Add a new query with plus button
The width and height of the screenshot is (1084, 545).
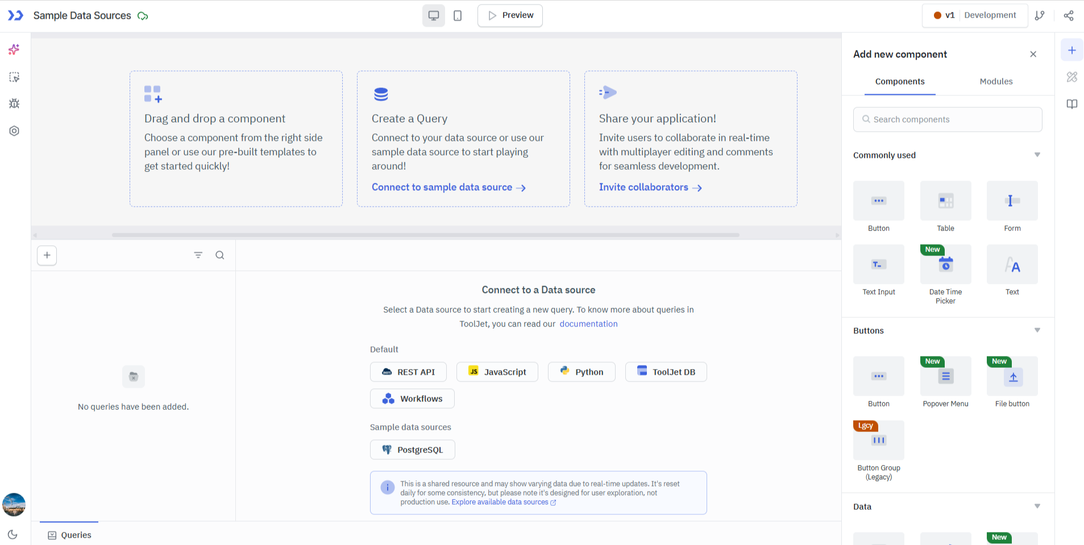tap(47, 255)
